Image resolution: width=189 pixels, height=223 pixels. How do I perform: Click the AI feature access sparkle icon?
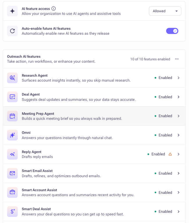(x=12, y=11)
